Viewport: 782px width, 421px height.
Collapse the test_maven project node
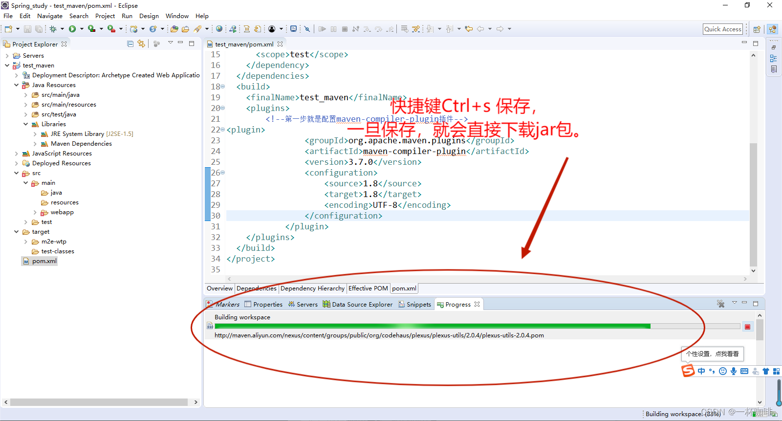coord(7,65)
